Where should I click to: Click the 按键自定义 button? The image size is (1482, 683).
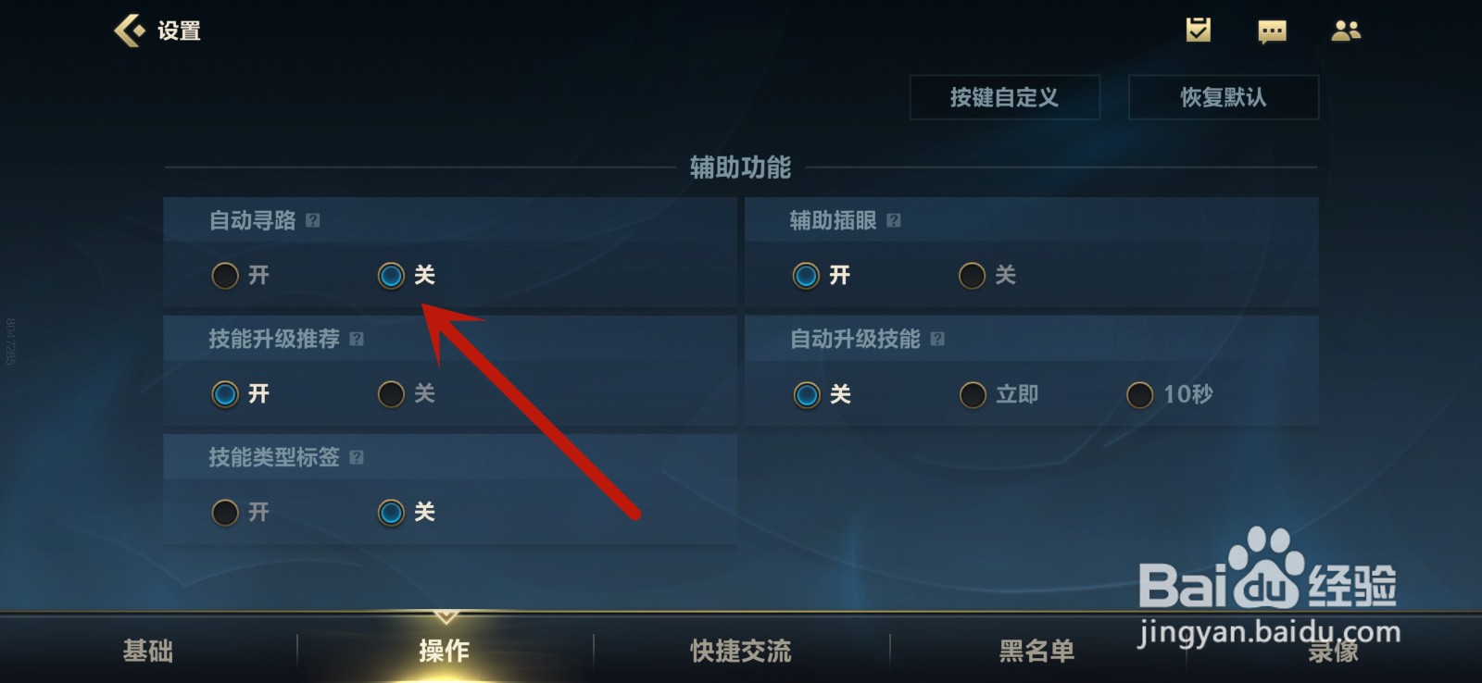coord(1005,97)
